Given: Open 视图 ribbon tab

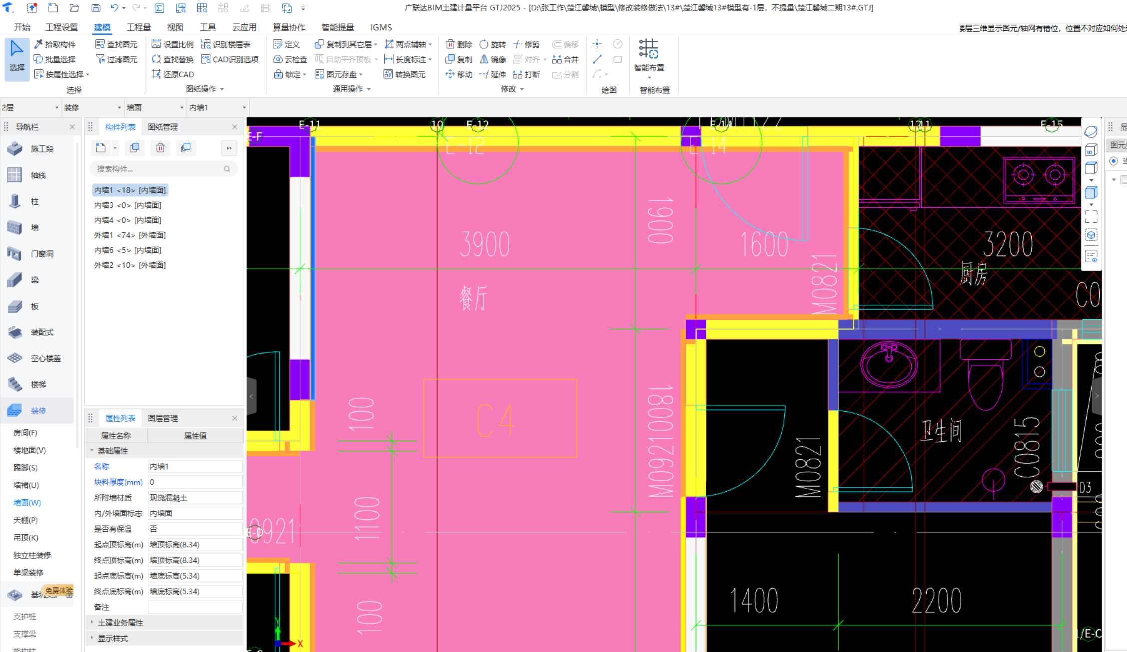Looking at the screenshot, I should point(175,27).
